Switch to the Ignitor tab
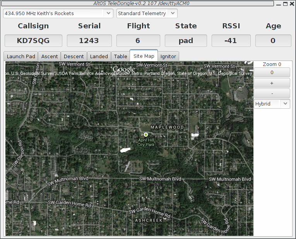This screenshot has width=296, height=239. 168,56
